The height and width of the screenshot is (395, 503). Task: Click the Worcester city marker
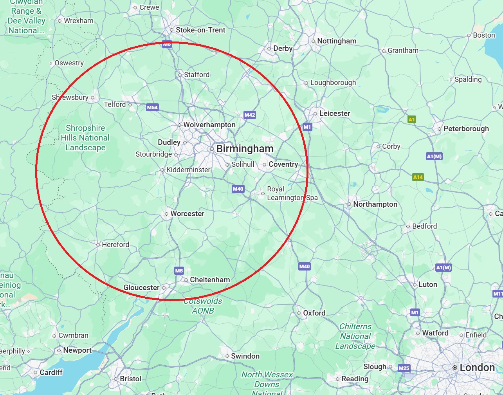tap(166, 214)
